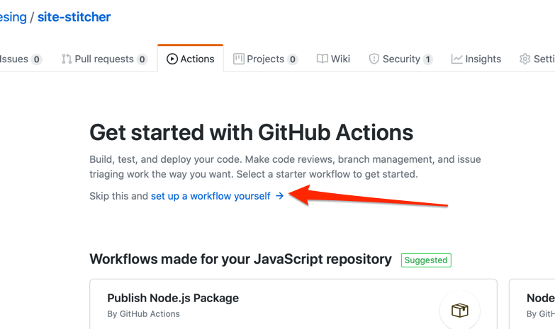
Task: Click the green Suggested label
Action: pos(426,260)
